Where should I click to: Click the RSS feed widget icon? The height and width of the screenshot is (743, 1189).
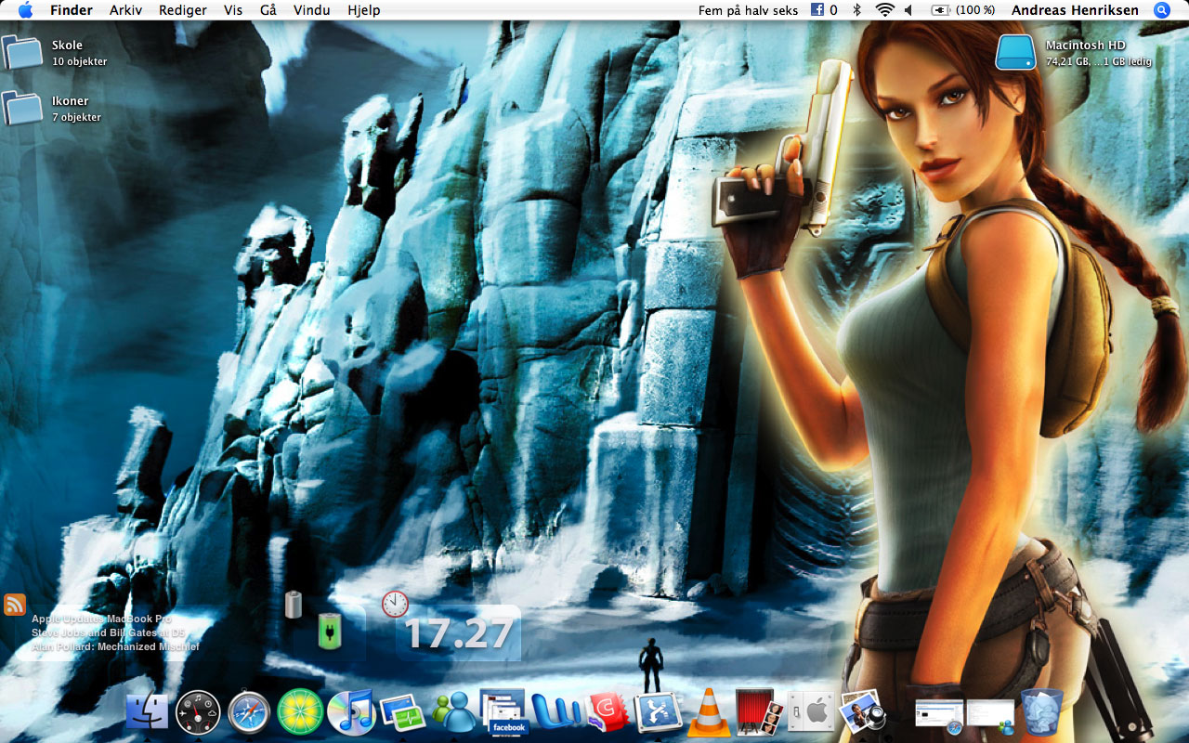point(15,605)
